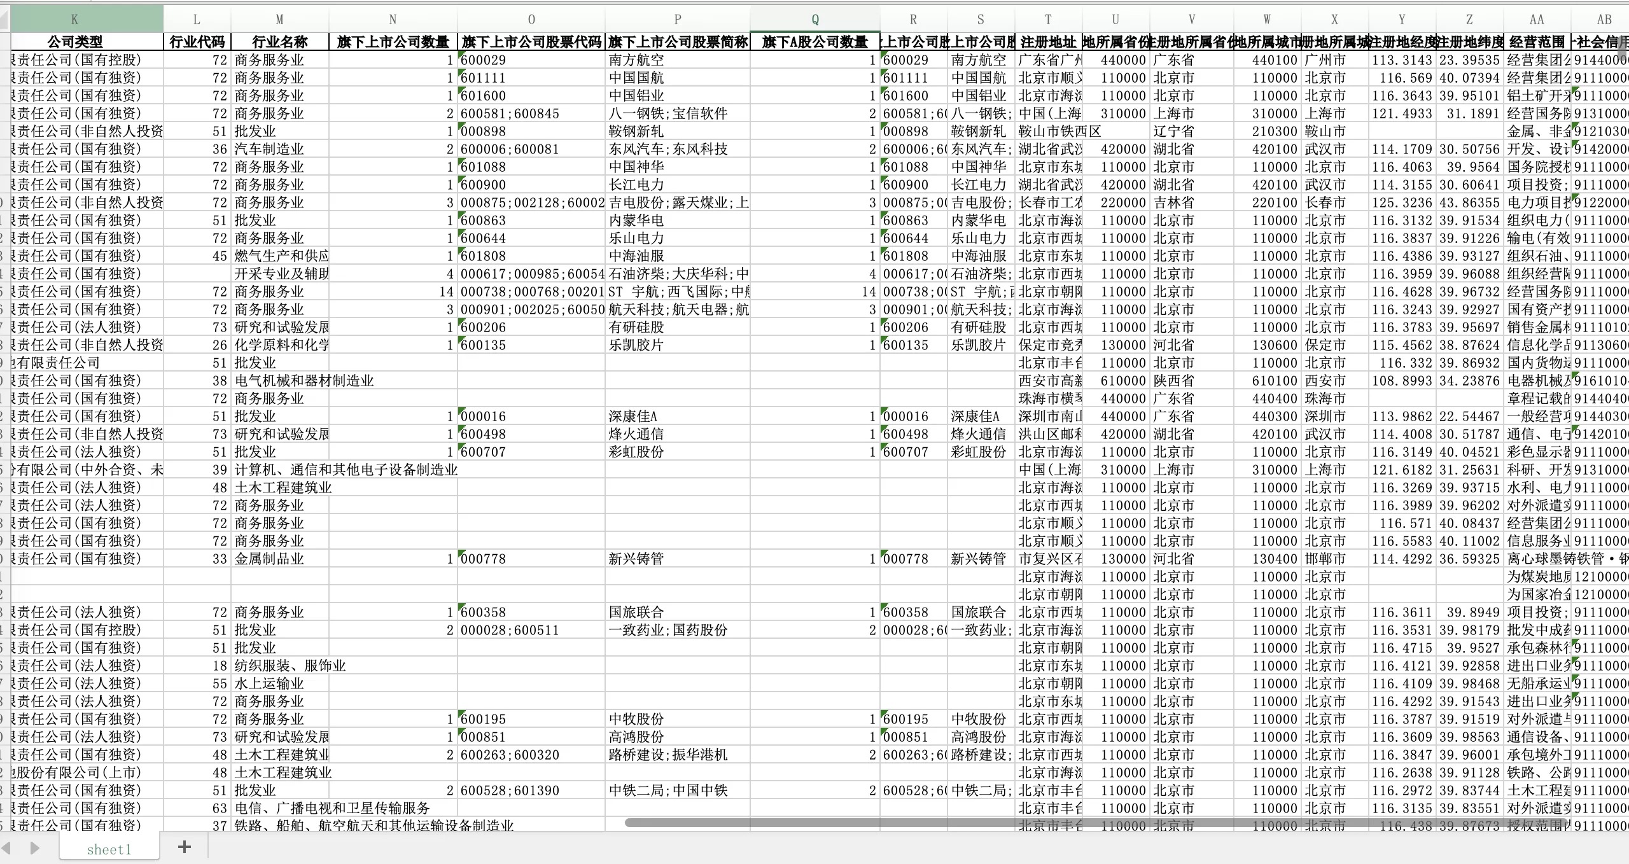Click cell with 深康佳A in column P
This screenshot has width=1629, height=864.
pos(677,416)
